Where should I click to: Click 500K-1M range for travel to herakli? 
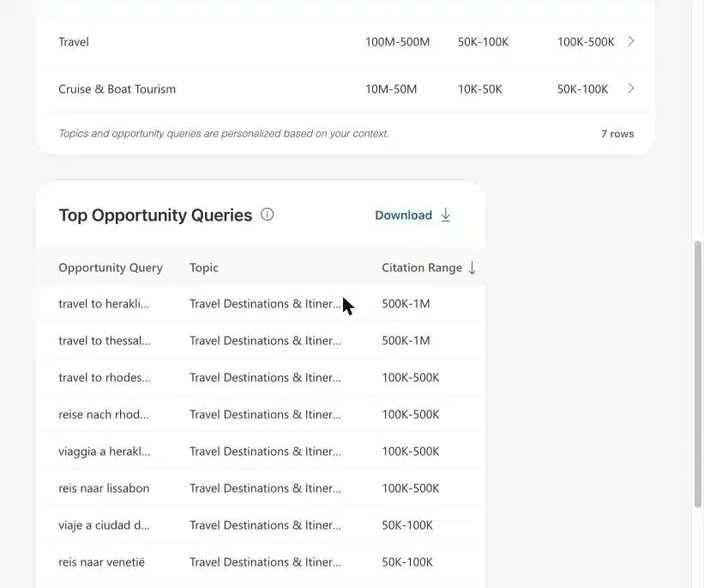click(x=406, y=304)
